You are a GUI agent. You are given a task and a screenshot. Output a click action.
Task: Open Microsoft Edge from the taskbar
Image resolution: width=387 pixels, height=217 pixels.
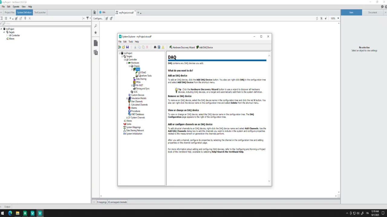click(x=10, y=213)
